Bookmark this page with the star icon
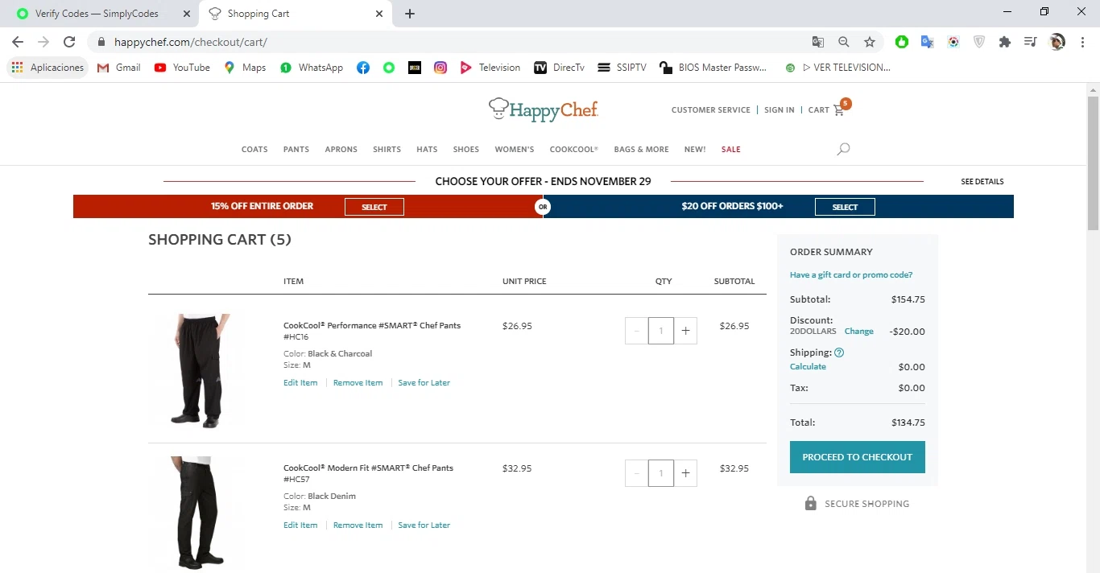 tap(870, 42)
